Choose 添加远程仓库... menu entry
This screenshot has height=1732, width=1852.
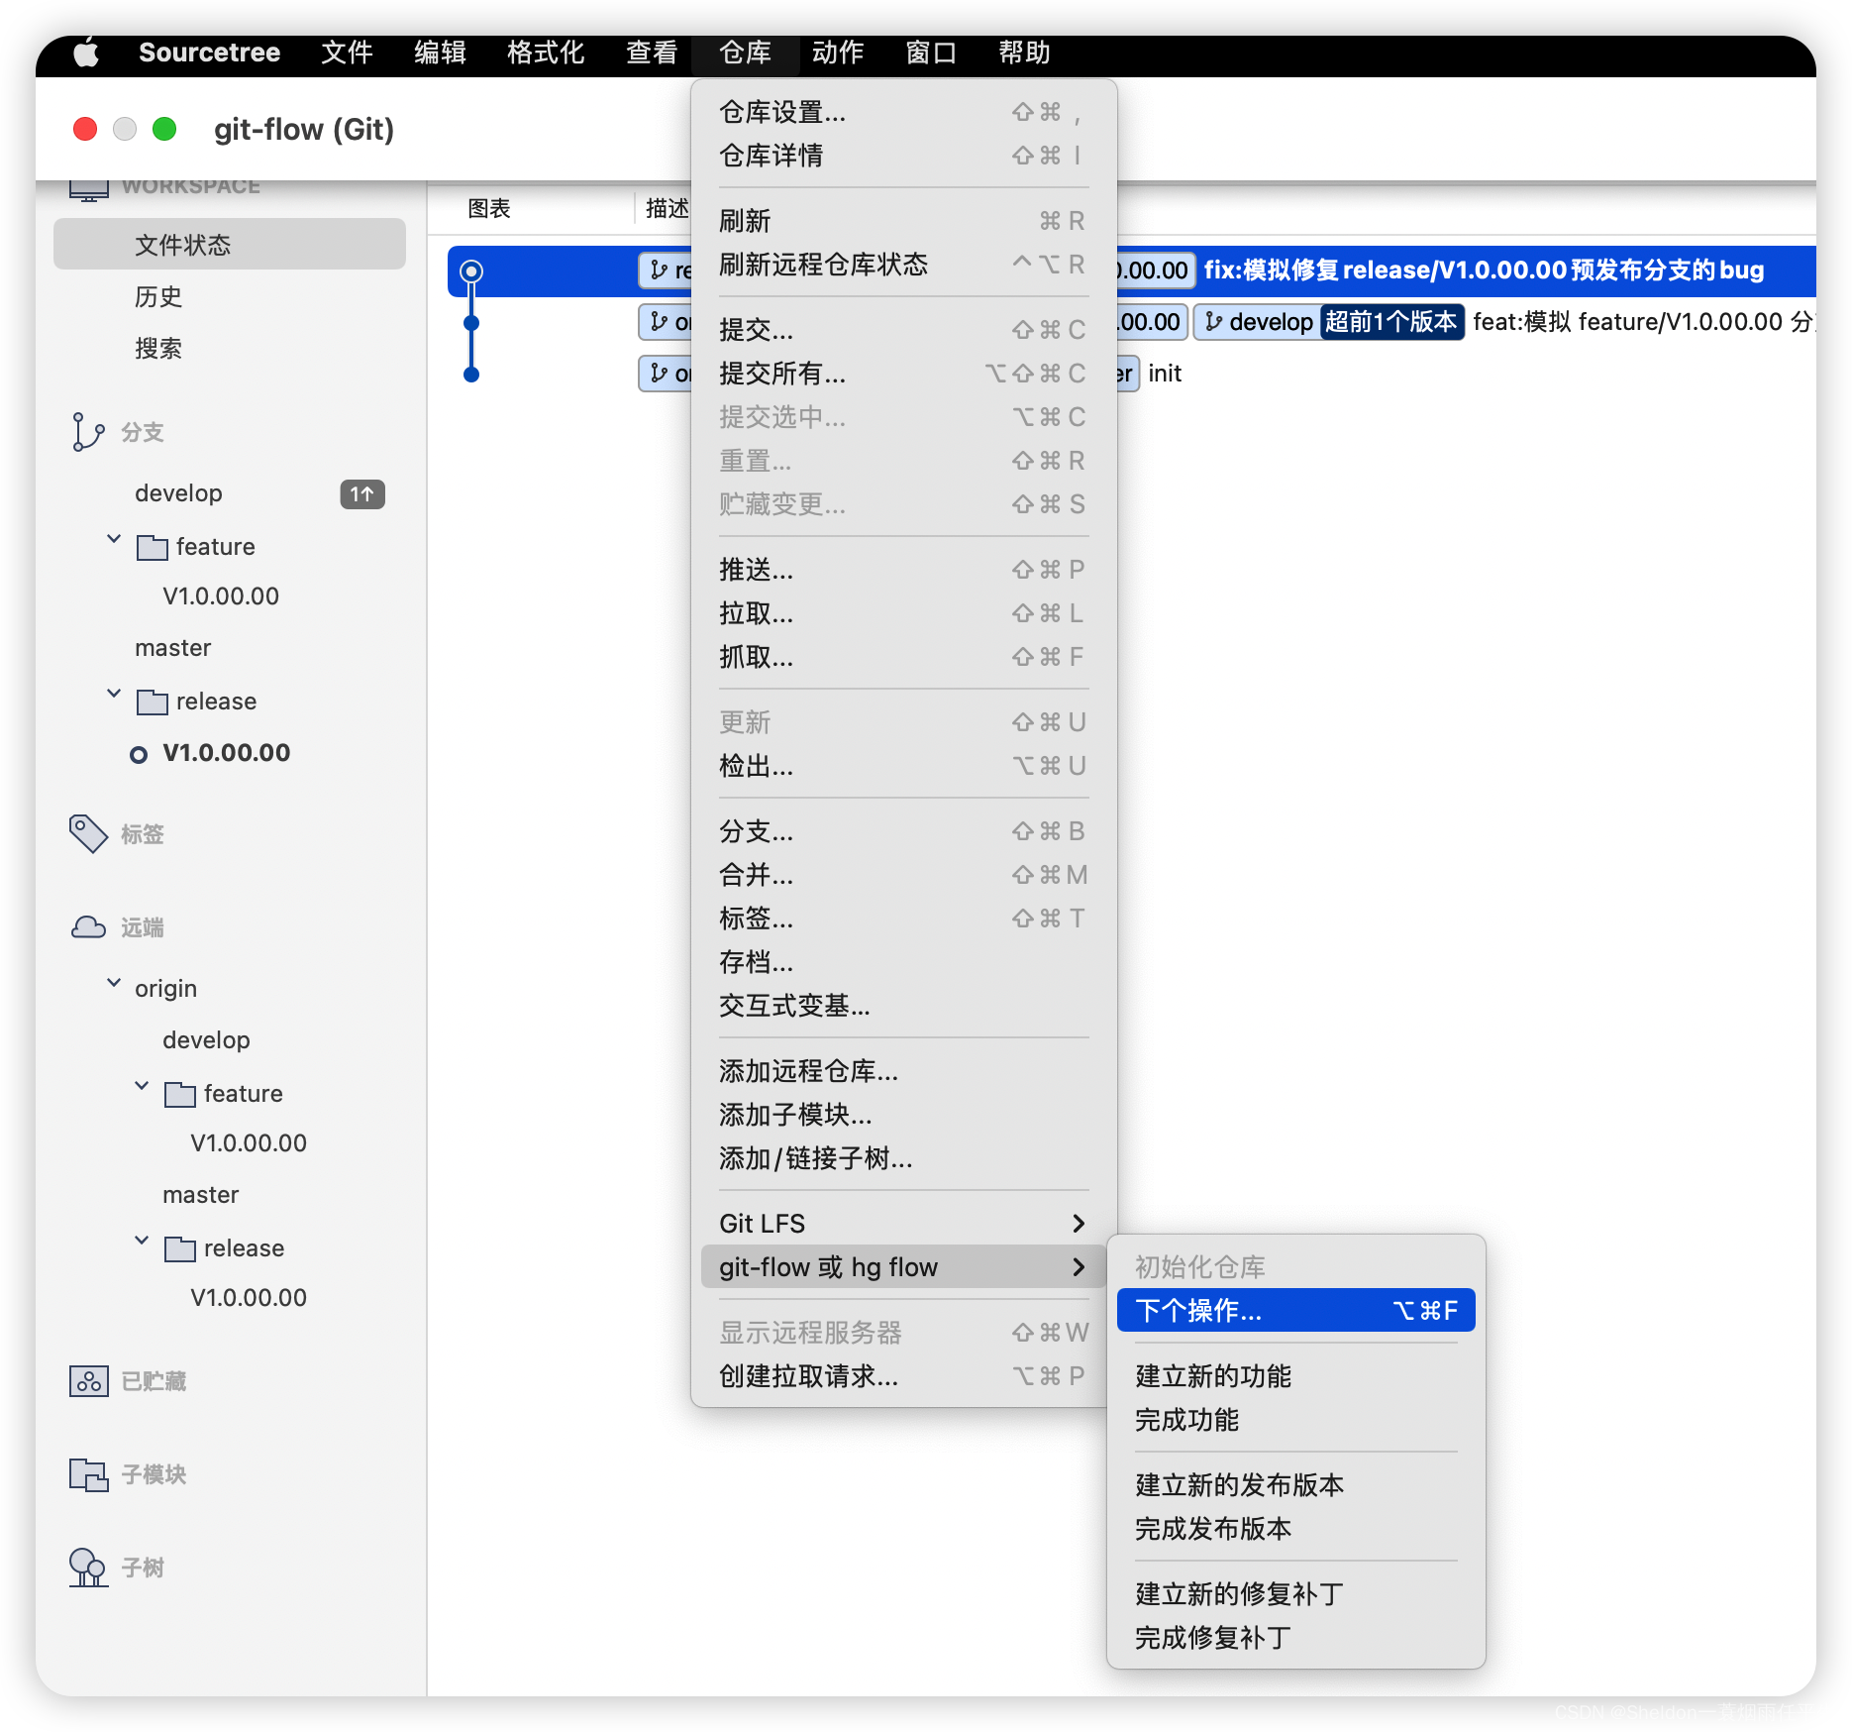(x=903, y=1071)
